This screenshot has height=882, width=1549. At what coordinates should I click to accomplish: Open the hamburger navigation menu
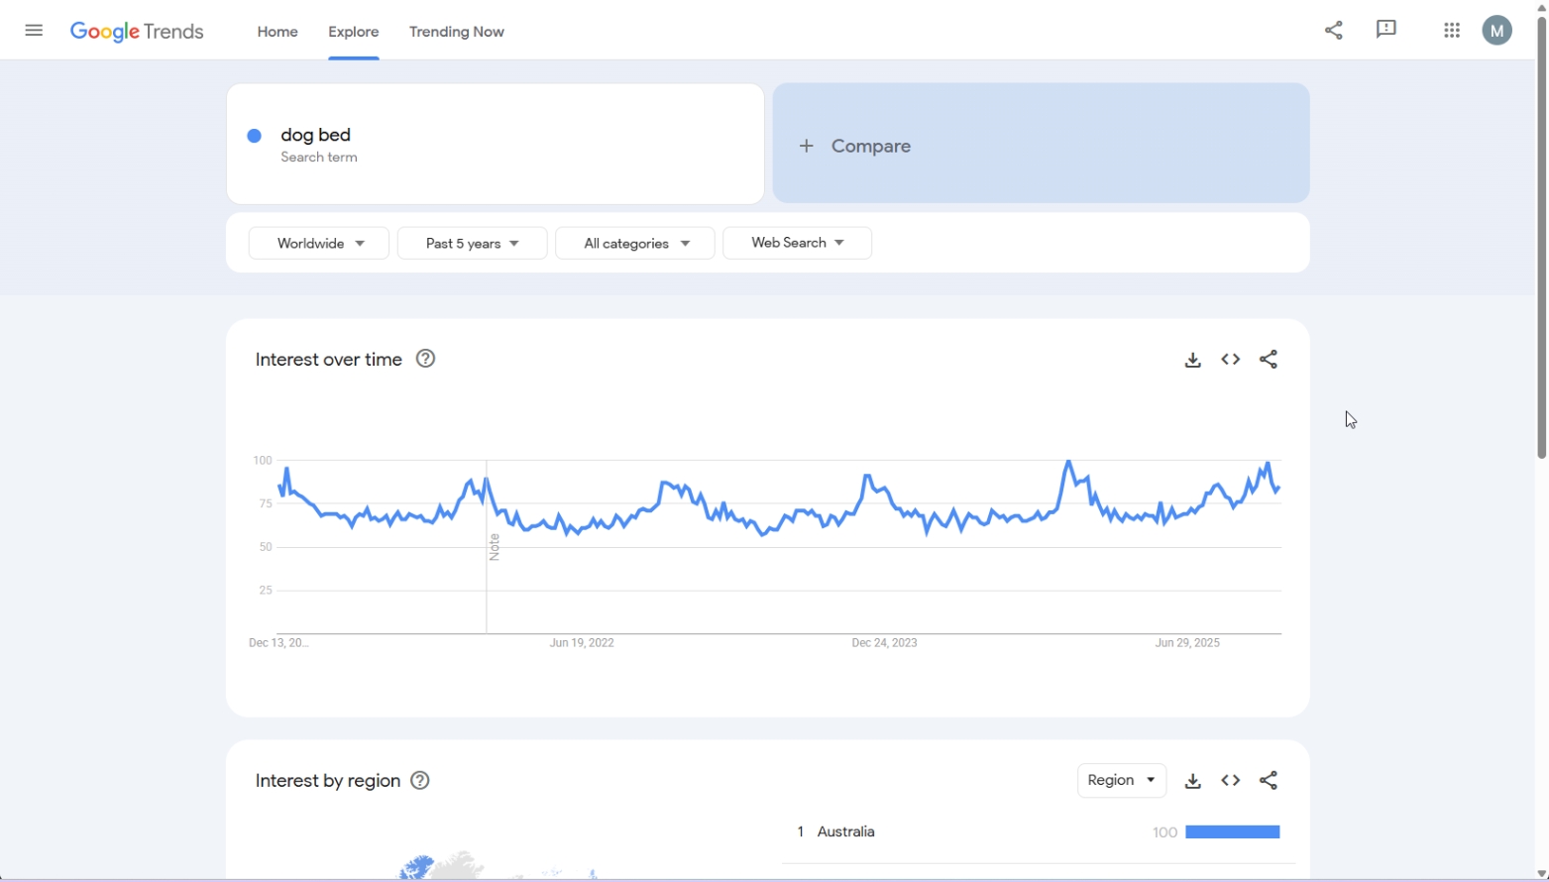coord(34,30)
